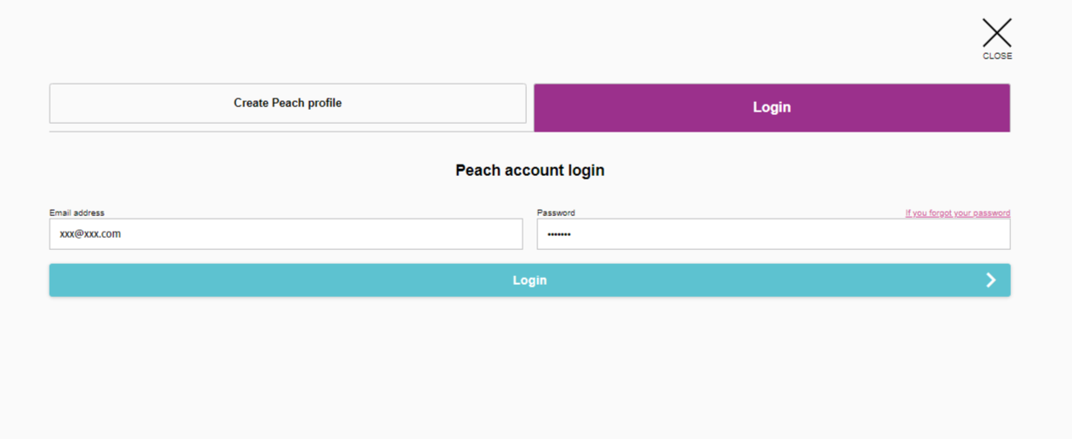Click the left edge of the teal Login bar
The image size is (1072, 439).
coord(61,280)
